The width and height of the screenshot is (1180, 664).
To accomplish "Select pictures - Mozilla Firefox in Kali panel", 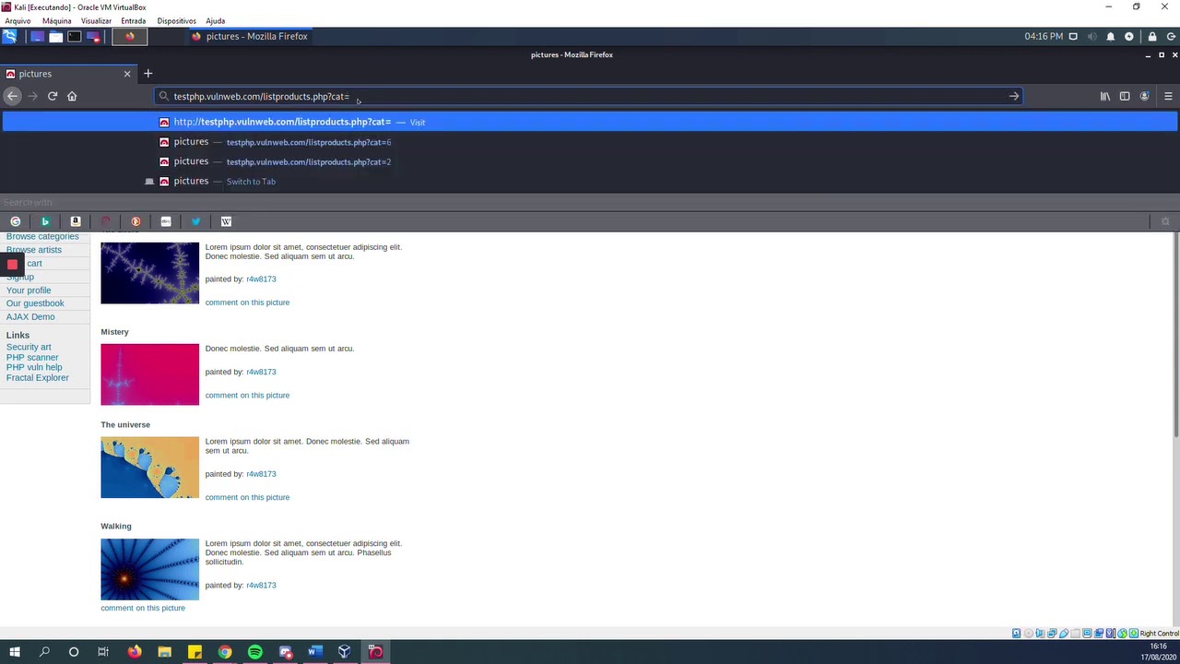I will coord(250,37).
